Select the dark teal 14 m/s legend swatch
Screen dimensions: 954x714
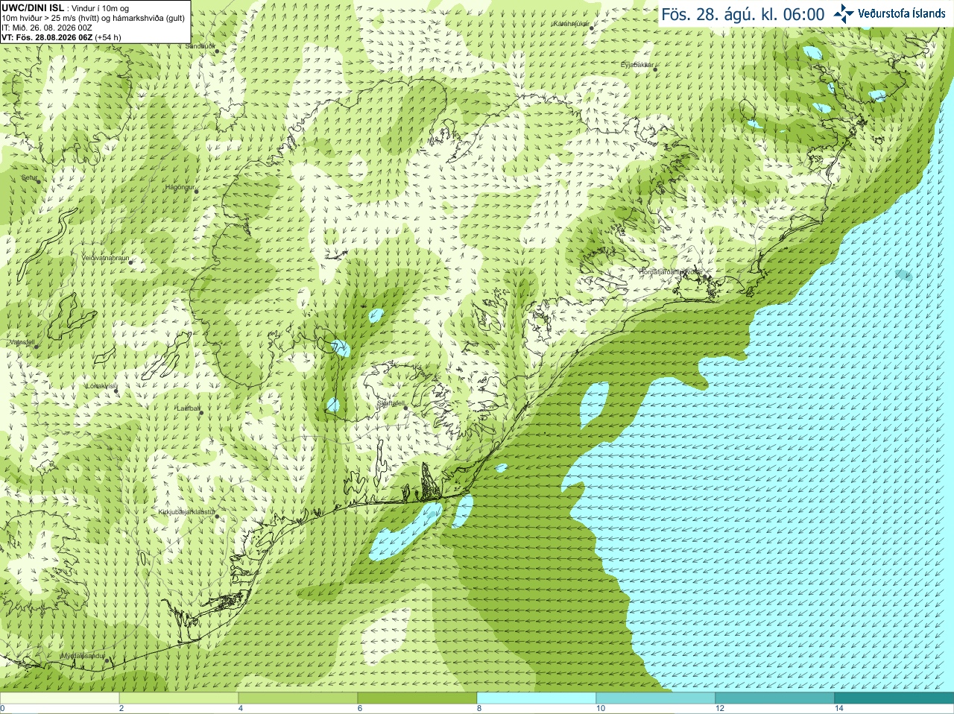[x=894, y=698]
